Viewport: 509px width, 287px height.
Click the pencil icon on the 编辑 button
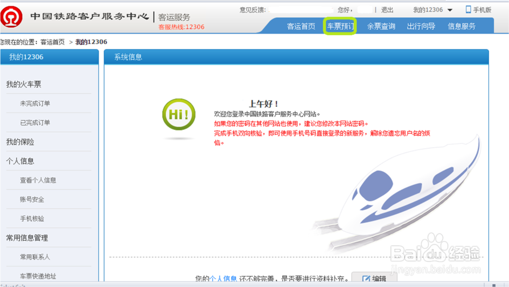coord(366,278)
